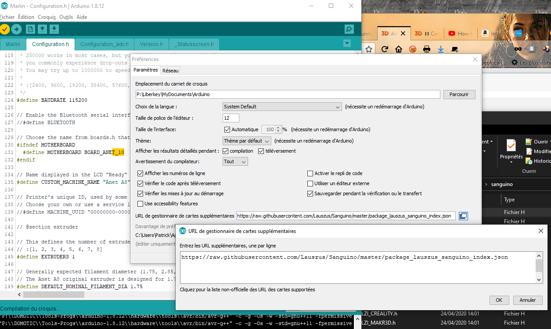This screenshot has height=329, width=551.
Task: Click the Upload arrow button in Arduino
Action: pos(16,29)
